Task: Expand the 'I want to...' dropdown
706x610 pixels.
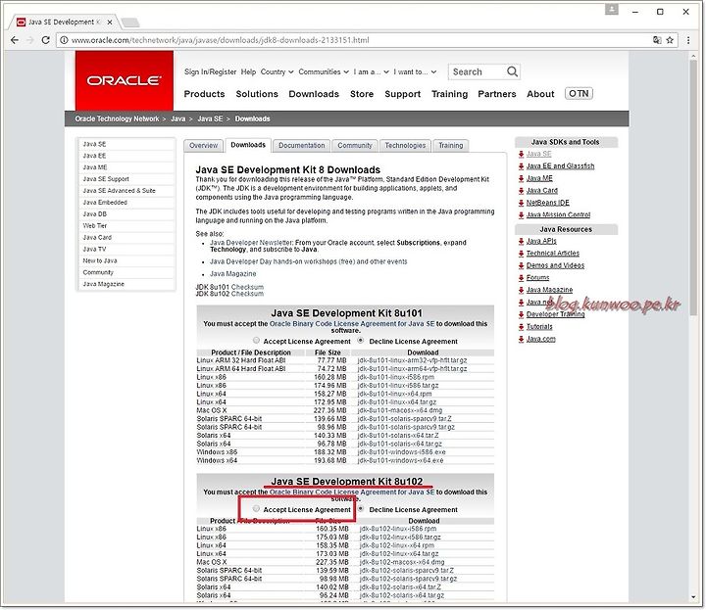Action: pos(415,71)
